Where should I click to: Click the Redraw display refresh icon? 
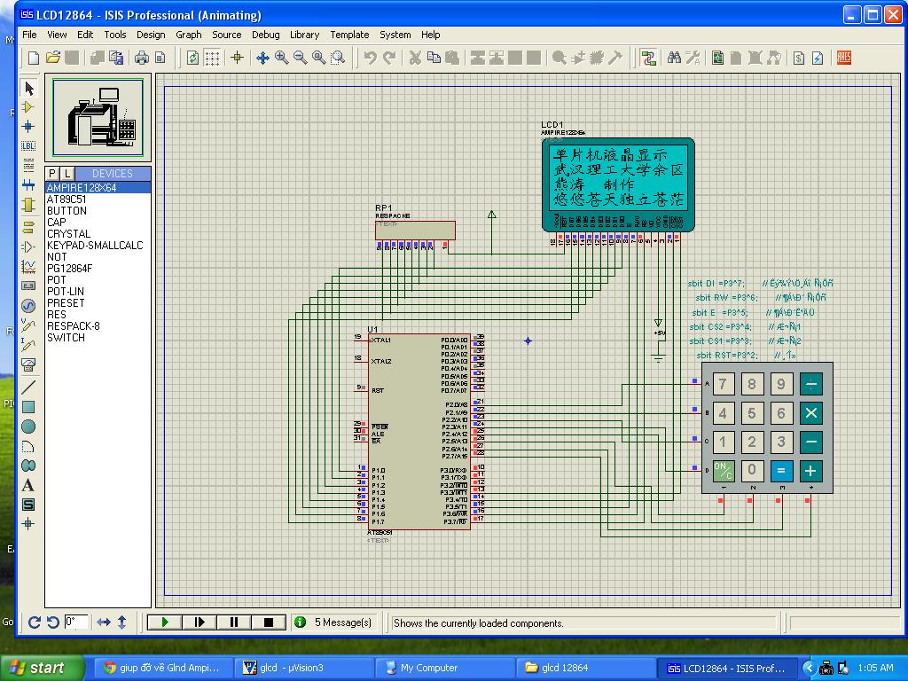(193, 58)
